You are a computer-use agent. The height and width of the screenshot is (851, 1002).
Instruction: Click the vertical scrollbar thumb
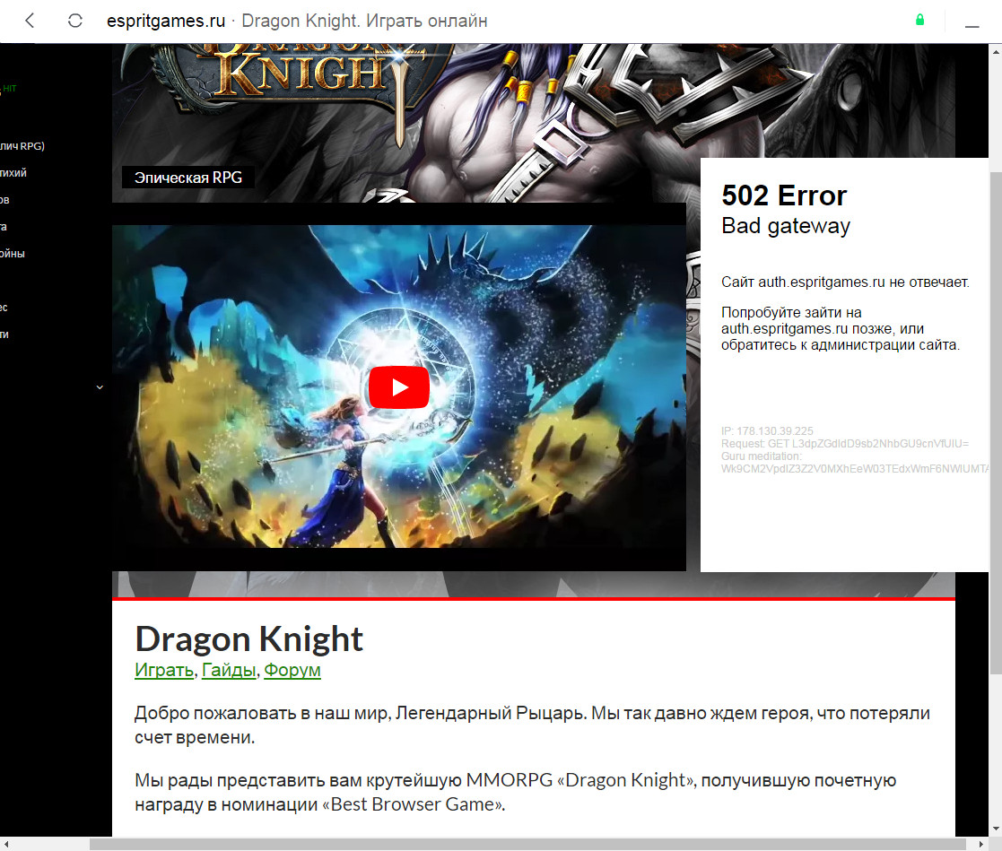[x=995, y=421]
